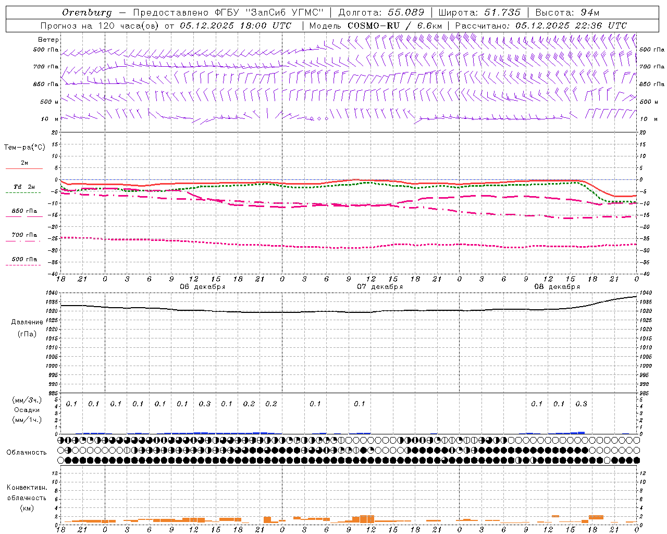Click the solid red 2m temperature curve

[349, 181]
